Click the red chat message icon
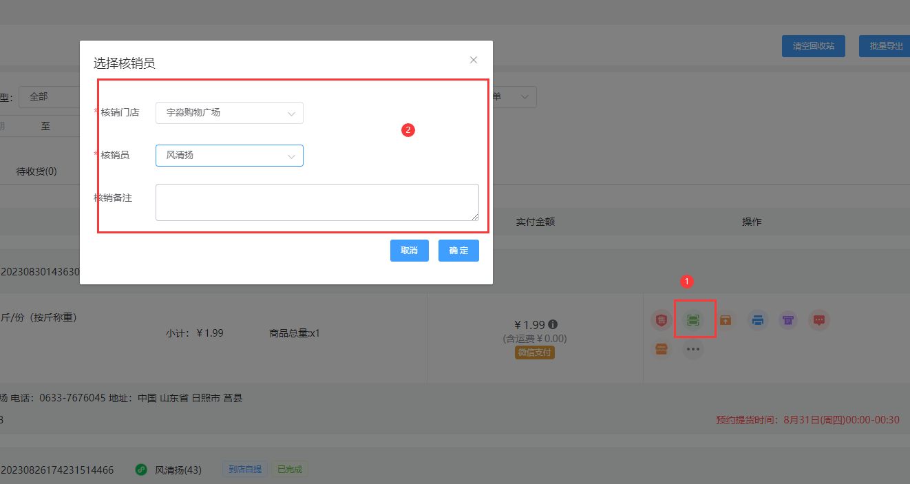 click(818, 320)
